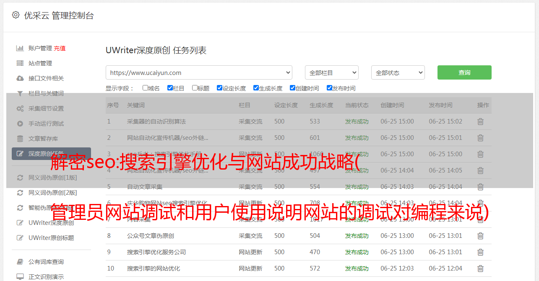539x281 pixels.
Task: Click the 同义词伪原创[2版] refresh icon
Action: (20, 193)
